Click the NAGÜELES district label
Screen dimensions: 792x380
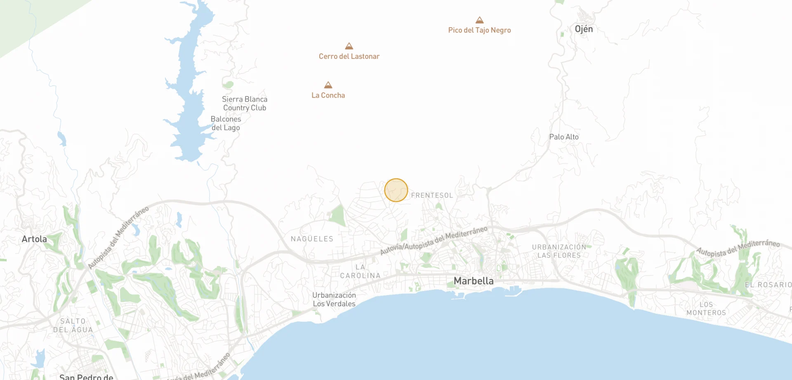coord(312,239)
